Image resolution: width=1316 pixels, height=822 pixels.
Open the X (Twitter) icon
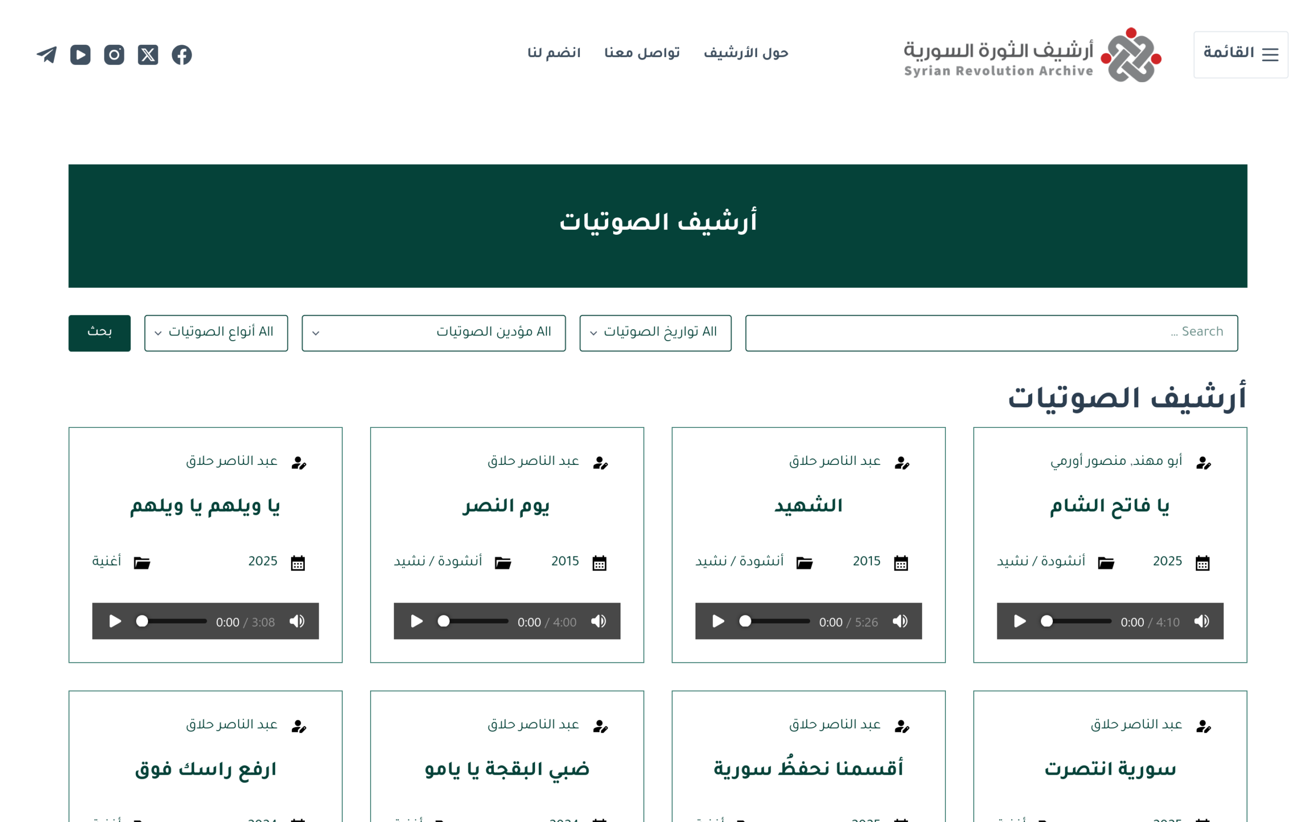pyautogui.click(x=148, y=54)
